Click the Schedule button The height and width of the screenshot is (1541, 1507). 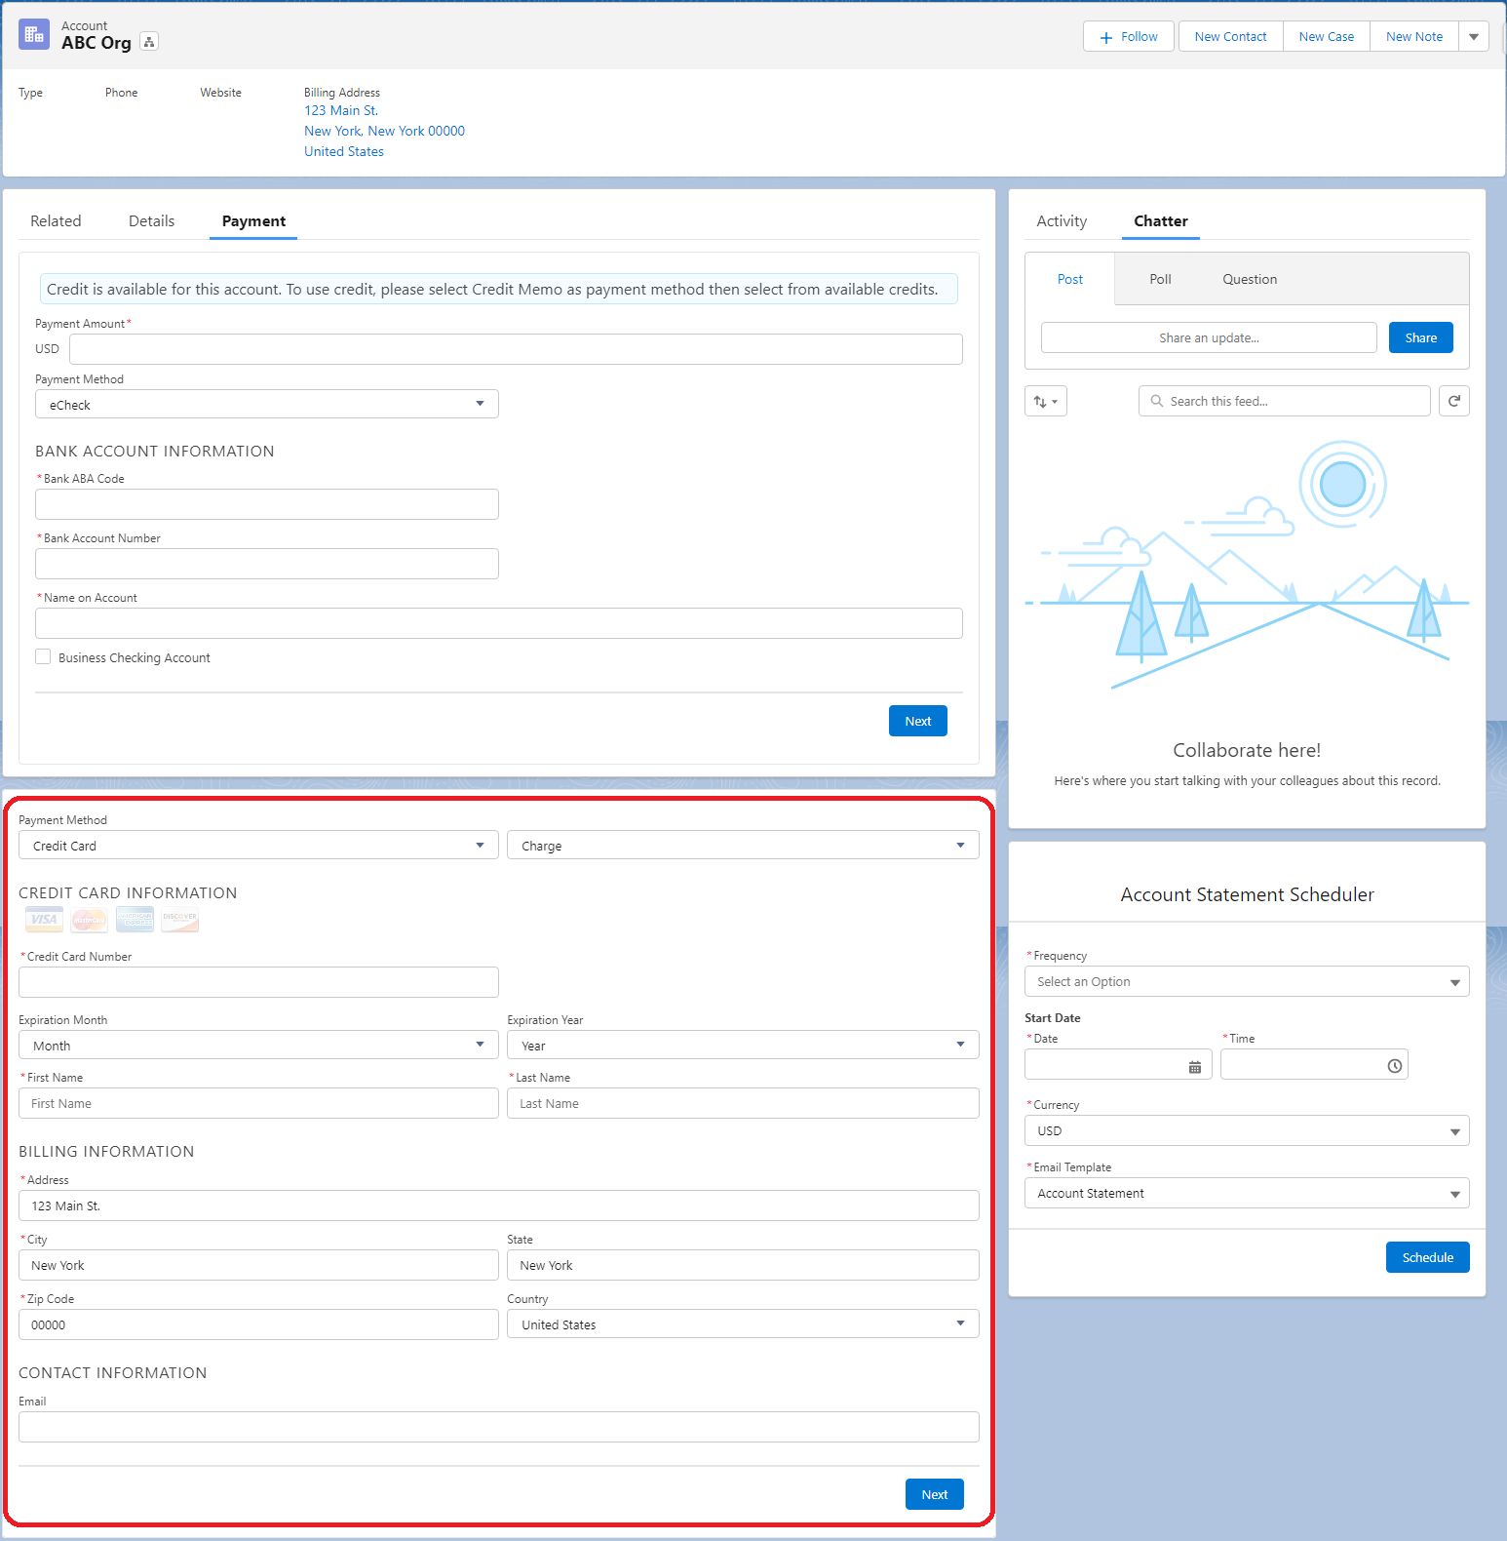coord(1427,1257)
